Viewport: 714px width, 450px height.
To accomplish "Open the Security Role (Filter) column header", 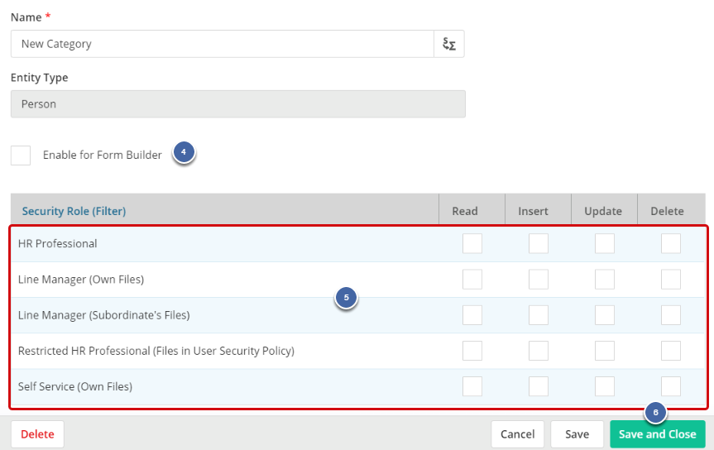I will point(74,211).
